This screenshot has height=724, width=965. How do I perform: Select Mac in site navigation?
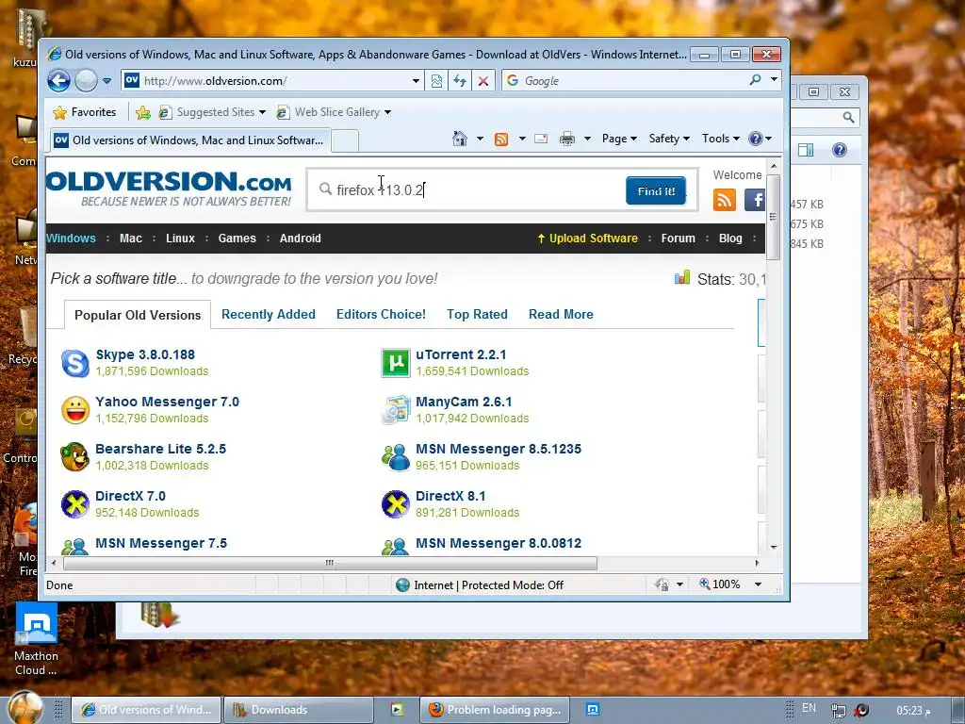(130, 239)
